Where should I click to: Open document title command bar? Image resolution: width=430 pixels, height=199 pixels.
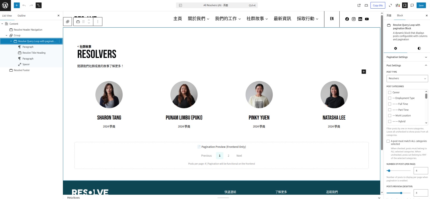pos(217,5)
